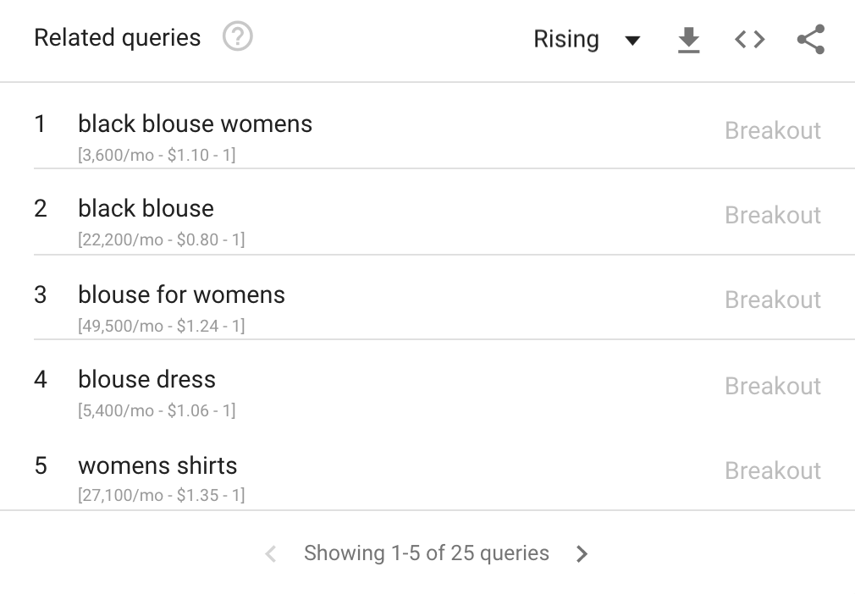Select the 'blouse for womens' query

tap(181, 294)
